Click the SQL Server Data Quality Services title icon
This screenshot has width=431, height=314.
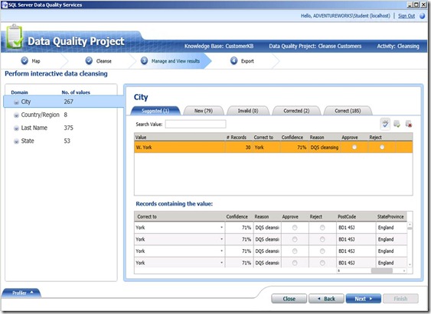tap(5, 5)
